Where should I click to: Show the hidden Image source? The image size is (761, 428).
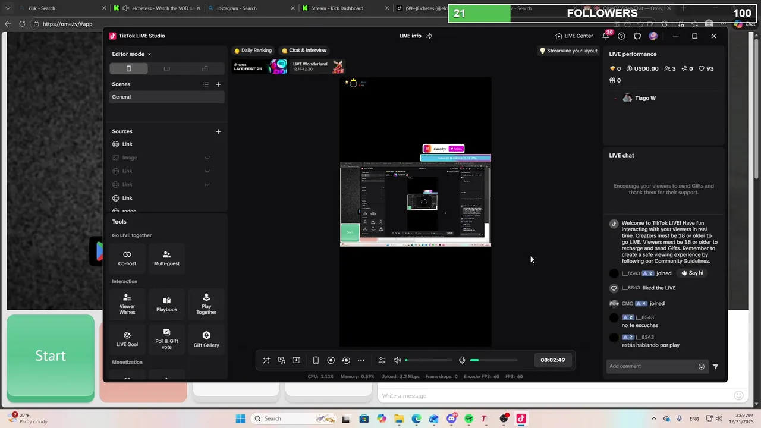pos(207,158)
